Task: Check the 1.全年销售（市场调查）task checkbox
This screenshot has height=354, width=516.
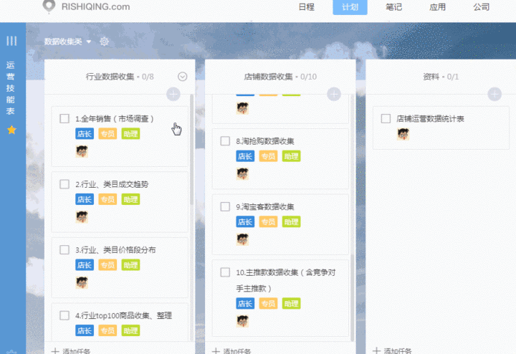Action: click(64, 118)
